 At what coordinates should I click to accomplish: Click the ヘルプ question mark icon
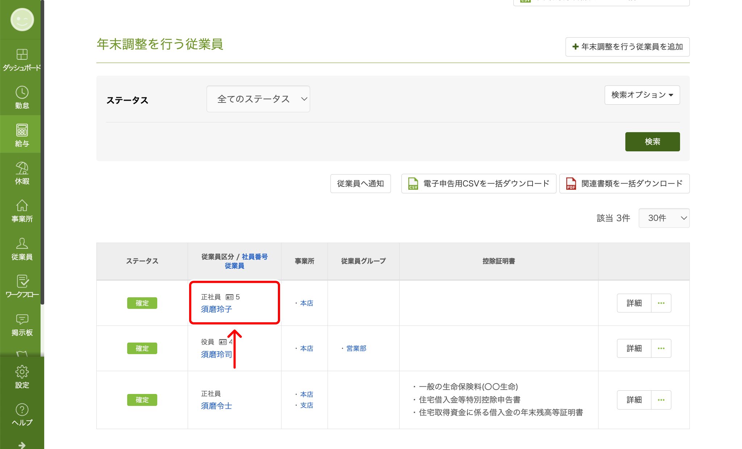click(x=22, y=410)
